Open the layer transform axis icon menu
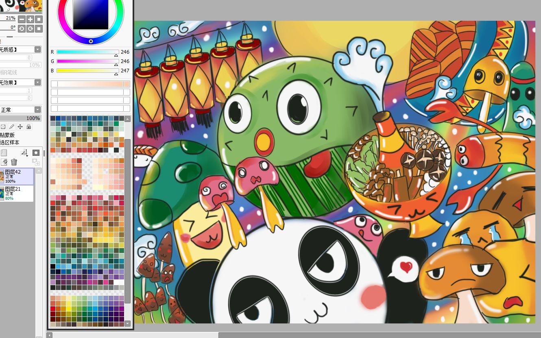This screenshot has height=338, width=541. [25, 153]
